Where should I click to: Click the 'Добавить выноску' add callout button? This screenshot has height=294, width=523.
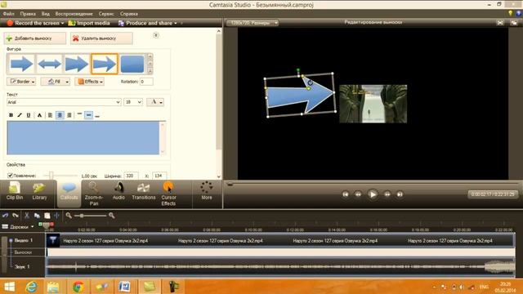coord(35,38)
